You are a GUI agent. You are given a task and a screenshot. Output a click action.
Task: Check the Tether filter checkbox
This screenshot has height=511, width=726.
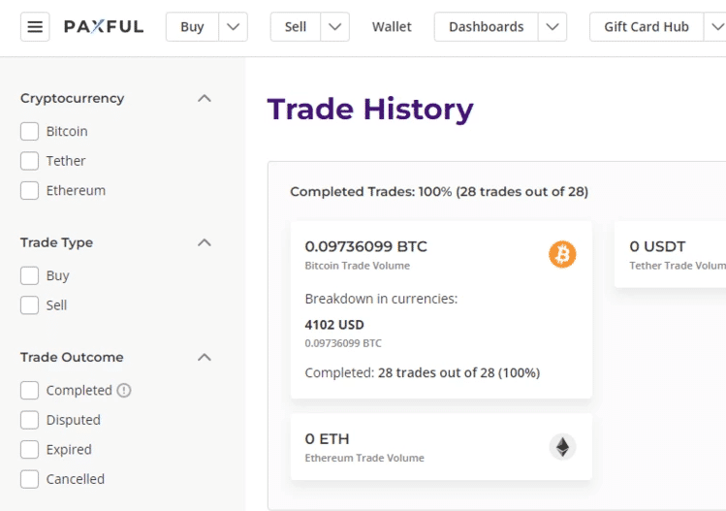point(30,161)
